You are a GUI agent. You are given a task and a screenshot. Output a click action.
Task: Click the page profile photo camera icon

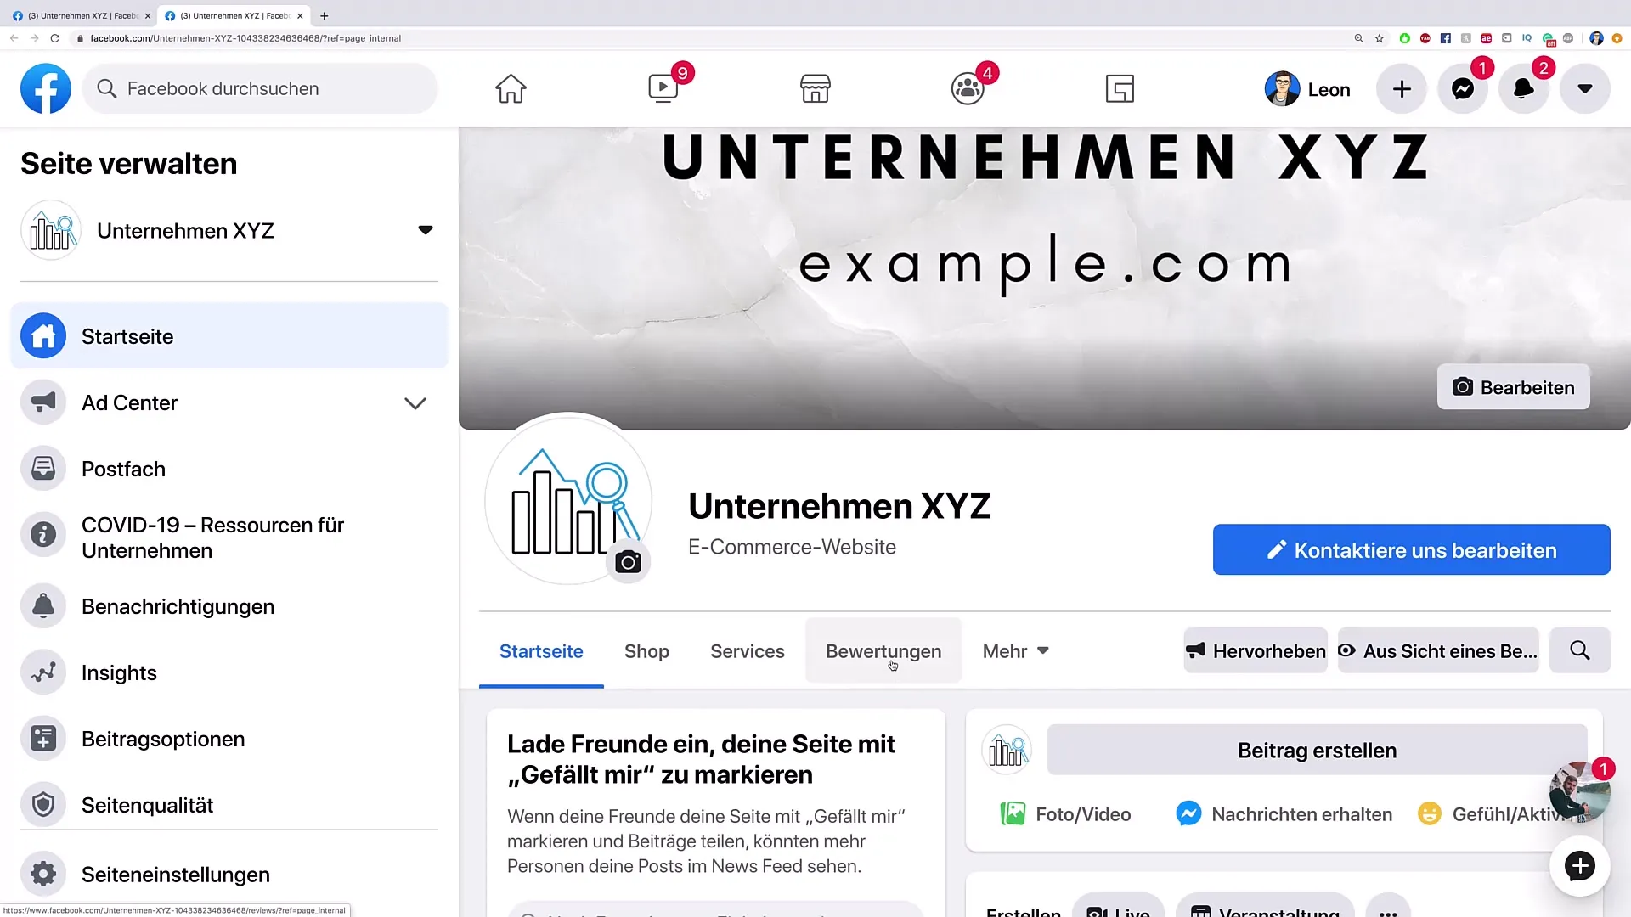pos(627,562)
